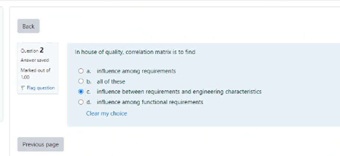Select radio button for option a
Screen dimensions: 340x156
81,71
